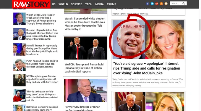Image resolution: width=201 pixels, height=111 pixels.
Task: Open Trump and Pence Indiana rally story
Action: pyautogui.click(x=84, y=68)
